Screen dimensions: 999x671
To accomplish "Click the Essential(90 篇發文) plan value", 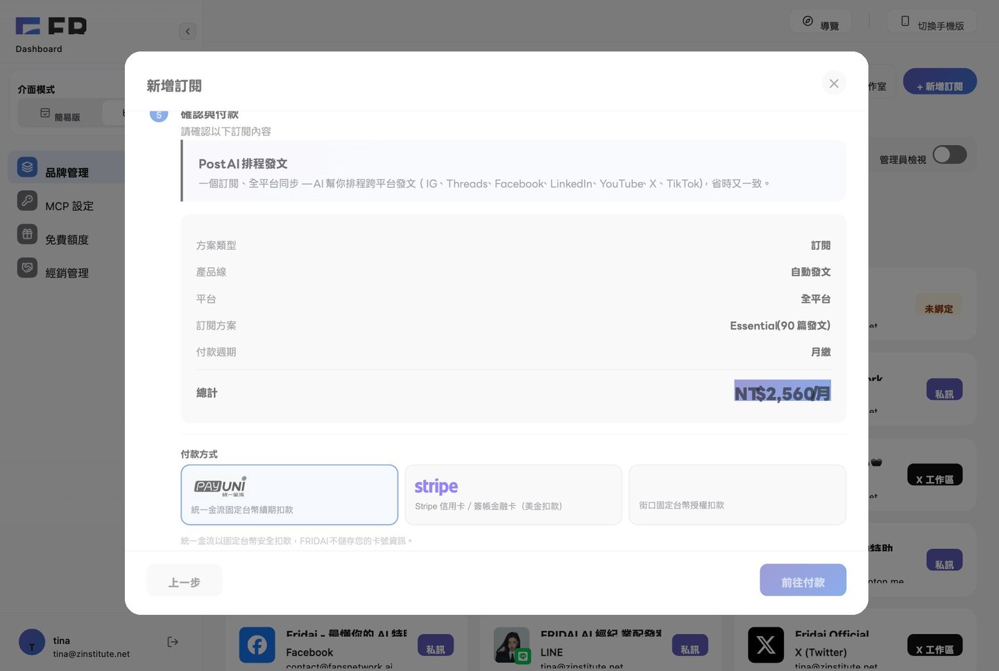I will [x=780, y=325].
